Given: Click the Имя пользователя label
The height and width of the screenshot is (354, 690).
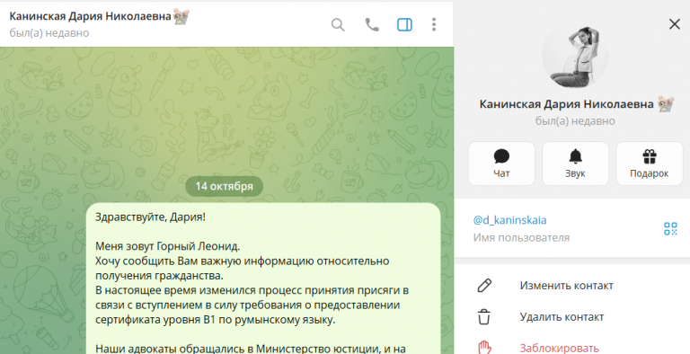Looking at the screenshot, I should coord(521,238).
